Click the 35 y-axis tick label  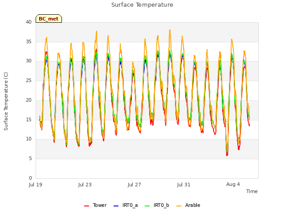pos(28,41)
